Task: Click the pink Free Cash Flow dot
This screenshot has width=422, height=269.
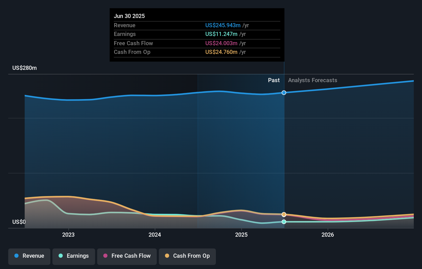Action: point(106,256)
